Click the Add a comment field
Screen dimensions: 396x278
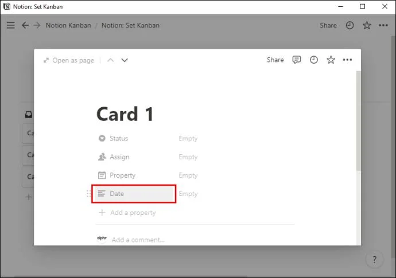coord(138,240)
